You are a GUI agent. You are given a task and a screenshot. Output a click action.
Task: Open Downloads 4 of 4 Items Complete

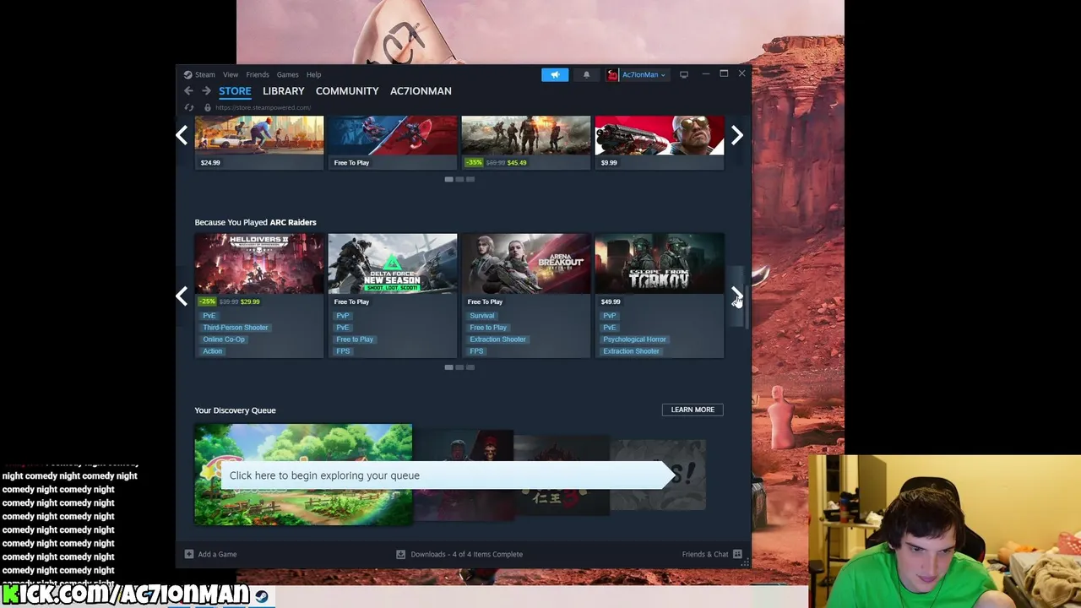[x=466, y=554]
